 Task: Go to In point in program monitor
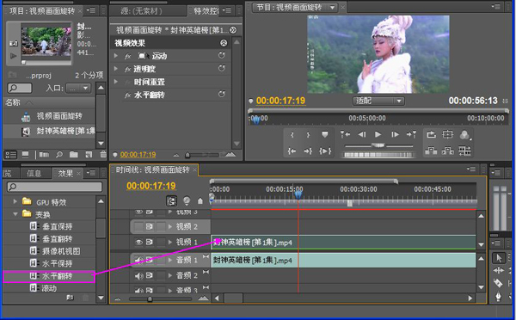click(292, 151)
